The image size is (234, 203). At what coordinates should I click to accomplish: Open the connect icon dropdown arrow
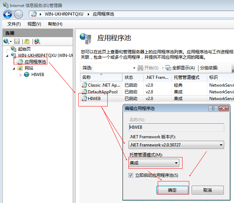[x=11, y=42]
